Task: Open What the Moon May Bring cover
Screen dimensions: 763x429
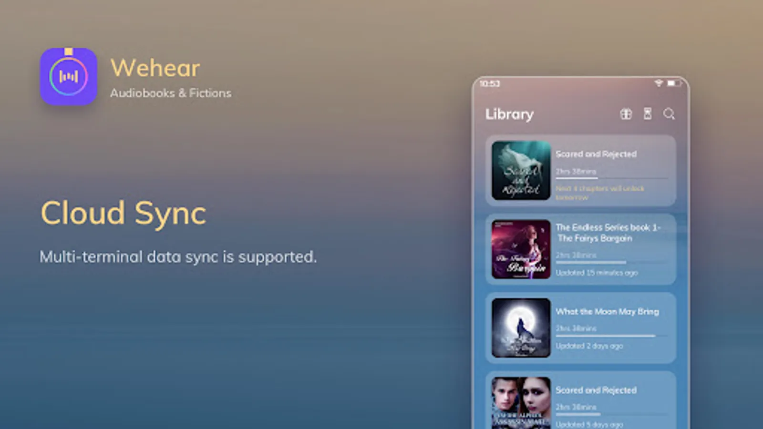Action: 521,328
